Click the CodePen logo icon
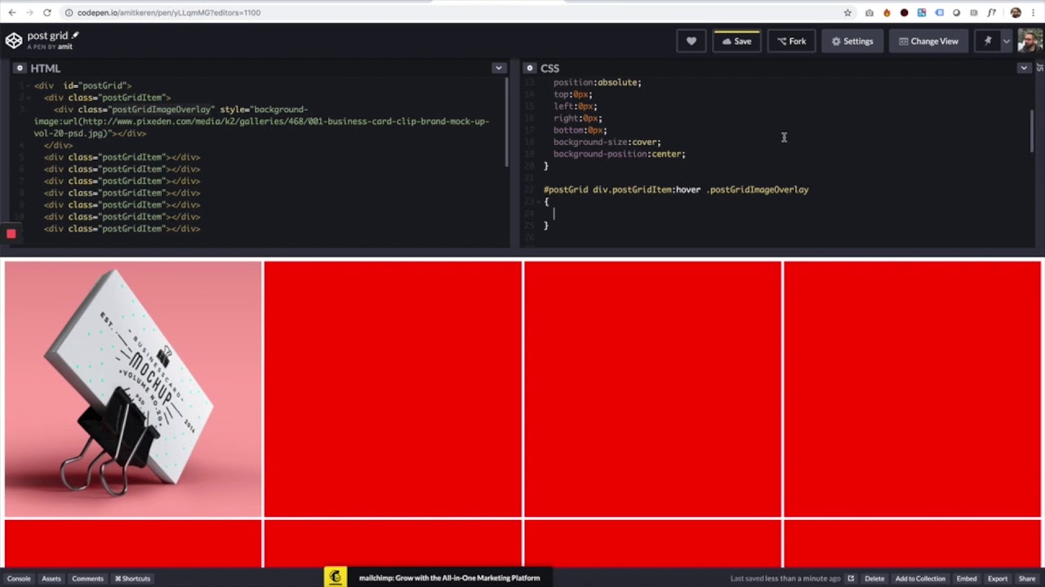 pos(14,41)
